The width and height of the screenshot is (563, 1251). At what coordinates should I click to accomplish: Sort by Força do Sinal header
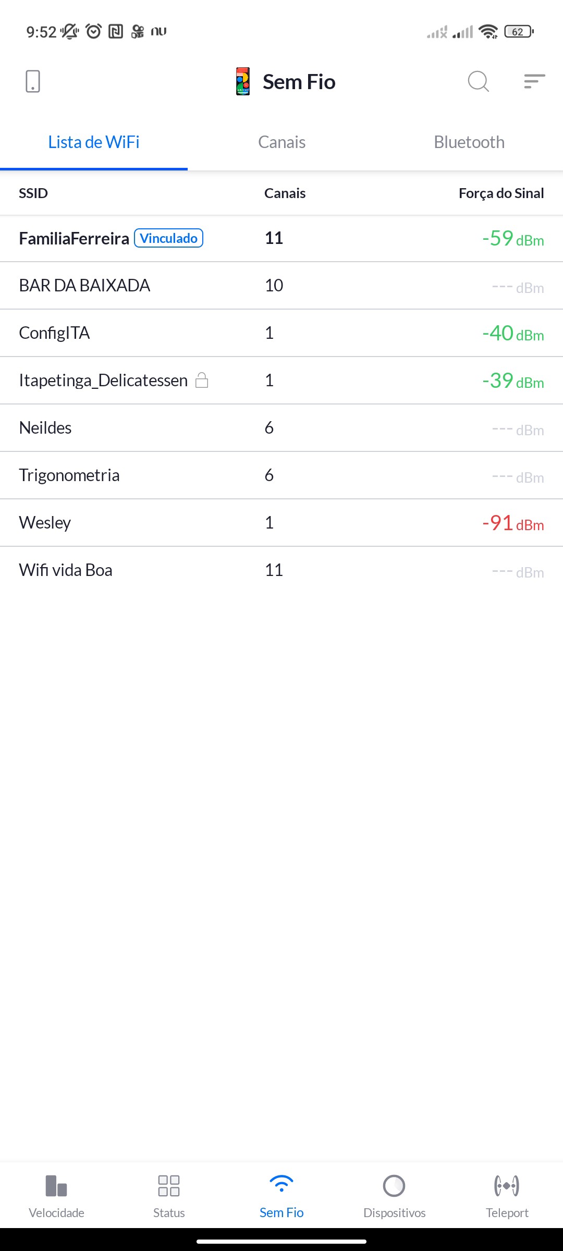501,193
